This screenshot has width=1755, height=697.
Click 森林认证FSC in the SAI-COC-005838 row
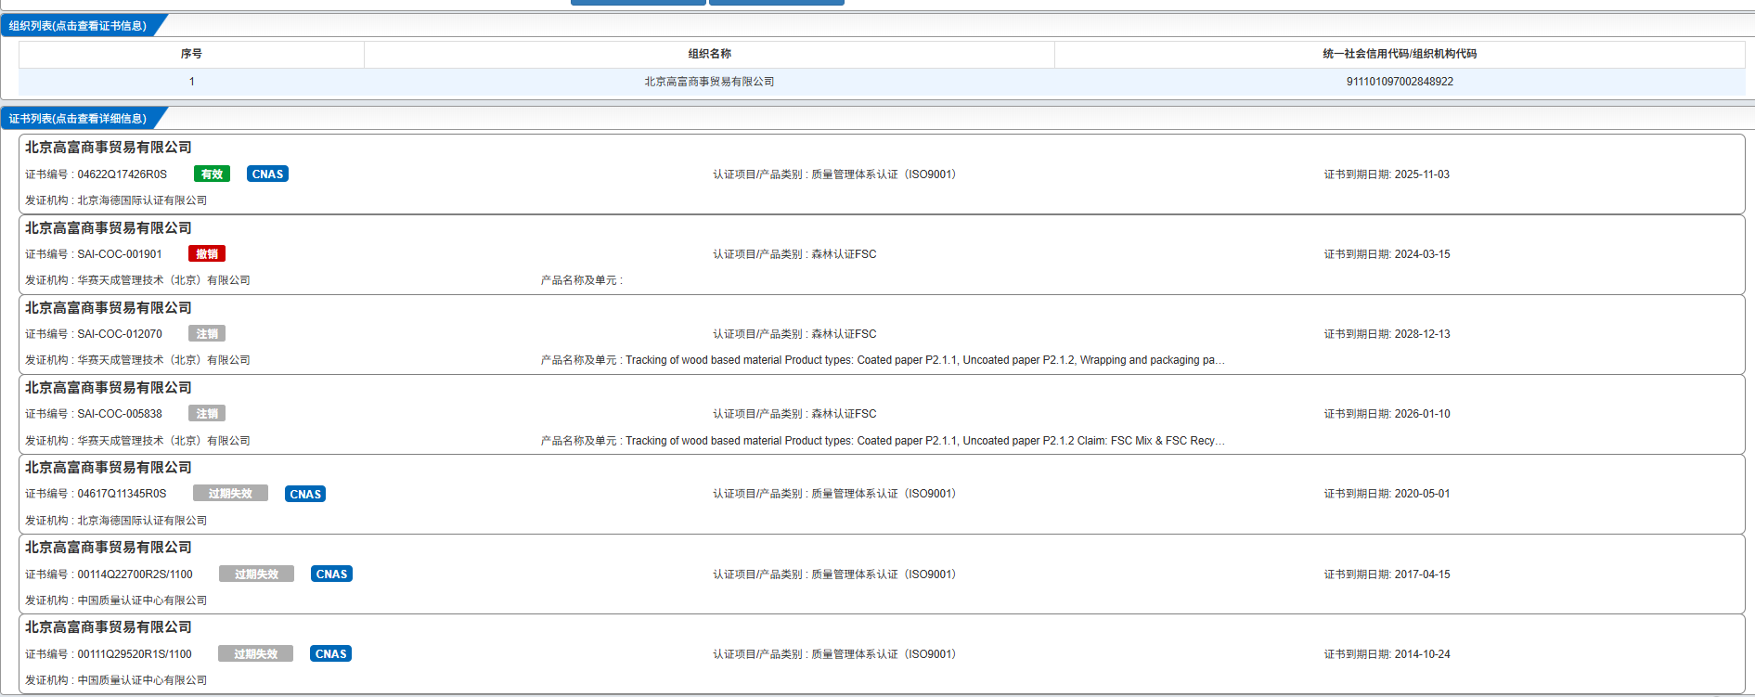pos(844,414)
